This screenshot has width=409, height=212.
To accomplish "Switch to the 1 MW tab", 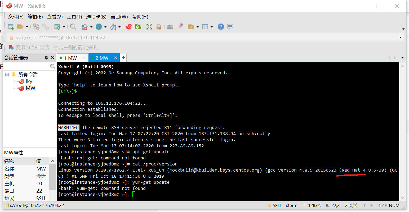I will [x=70, y=58].
